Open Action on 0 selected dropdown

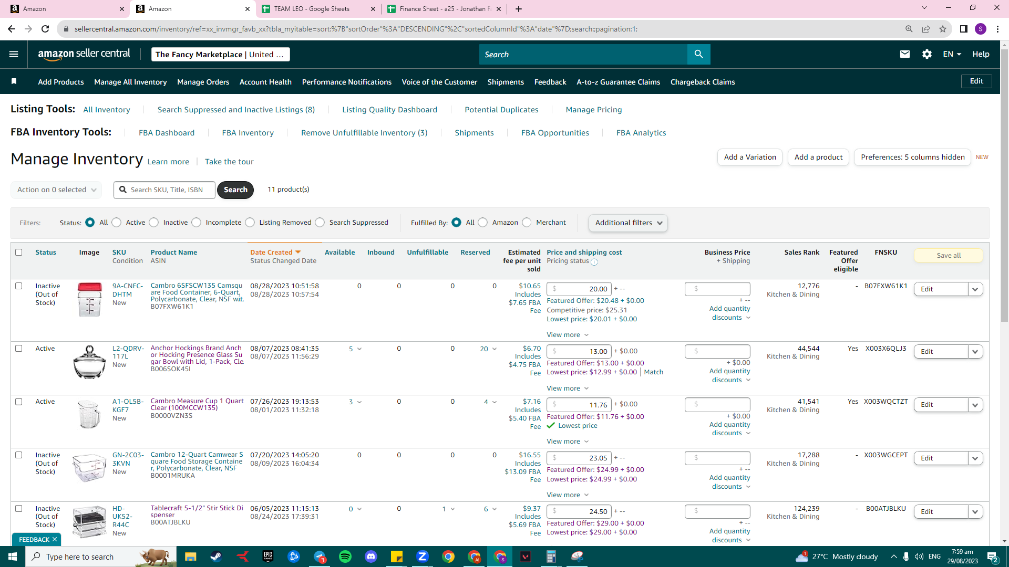(x=56, y=190)
